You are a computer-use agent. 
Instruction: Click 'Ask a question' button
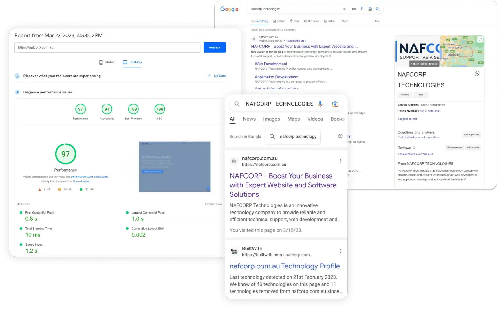click(472, 135)
